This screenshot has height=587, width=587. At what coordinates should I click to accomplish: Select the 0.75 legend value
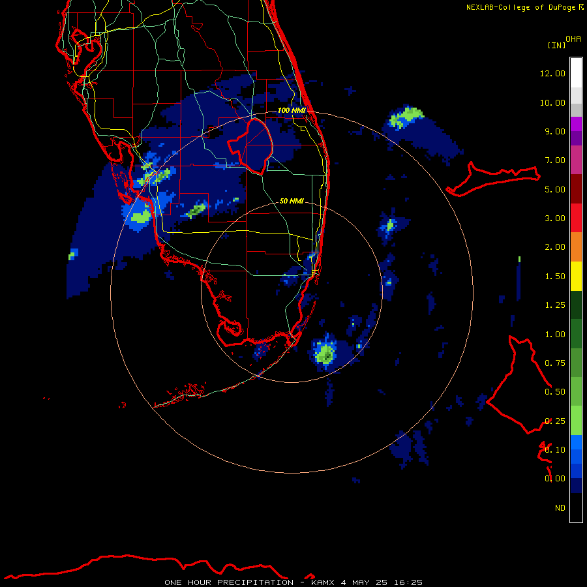(x=555, y=363)
